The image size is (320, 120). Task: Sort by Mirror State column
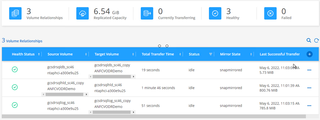click(251, 54)
